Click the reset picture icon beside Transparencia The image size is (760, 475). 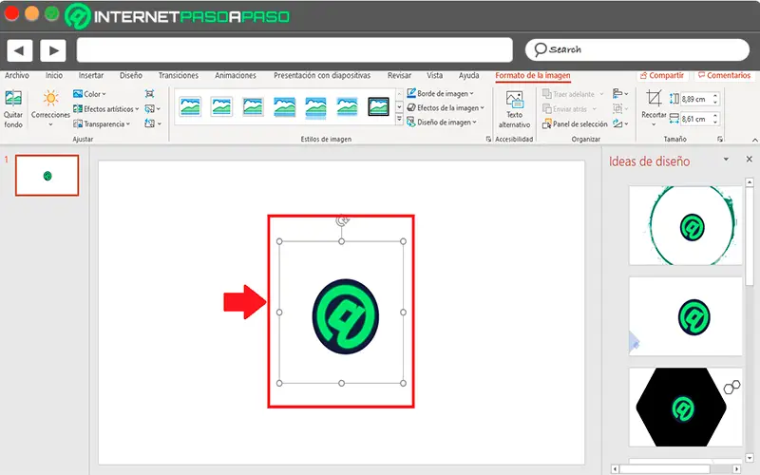152,123
